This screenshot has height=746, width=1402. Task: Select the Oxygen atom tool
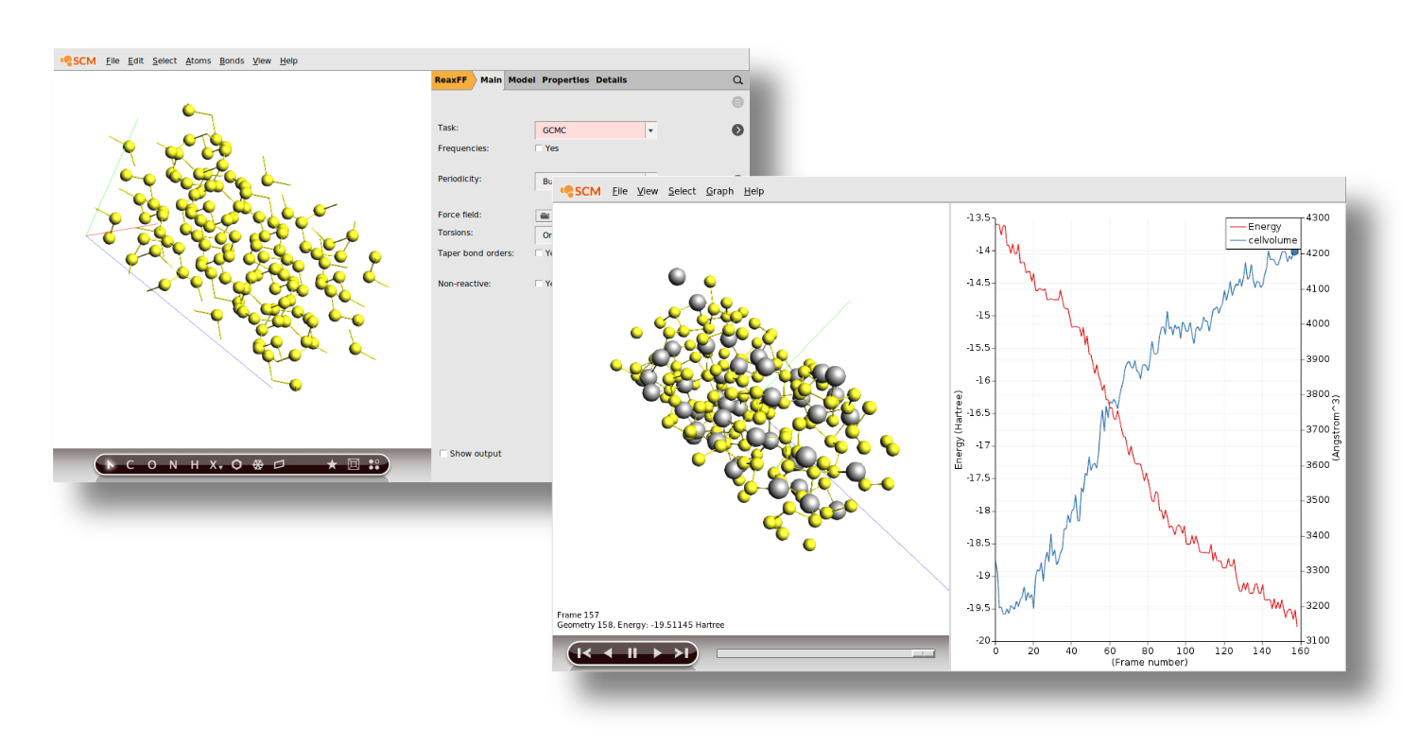(152, 464)
